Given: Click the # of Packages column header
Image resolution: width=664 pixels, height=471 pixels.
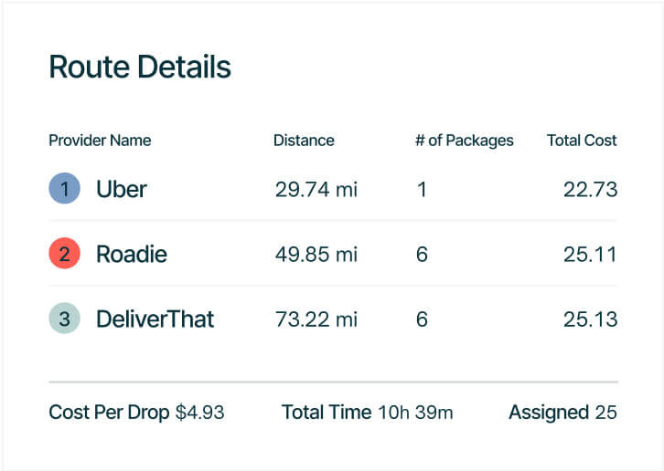Looking at the screenshot, I should pos(465,141).
